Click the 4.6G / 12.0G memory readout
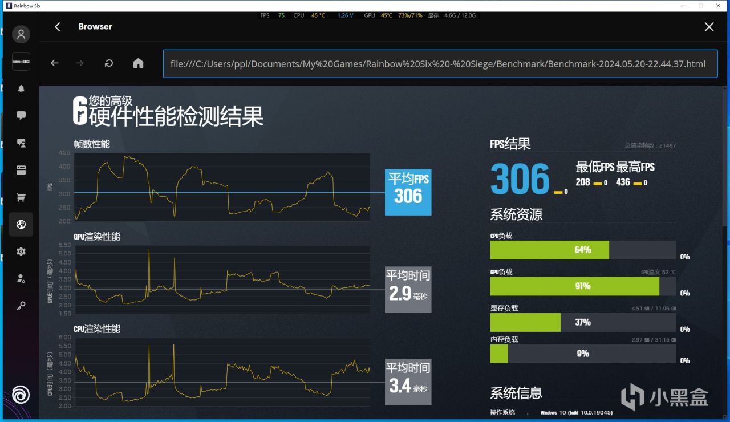Image resolution: width=730 pixels, height=422 pixels. (x=460, y=15)
